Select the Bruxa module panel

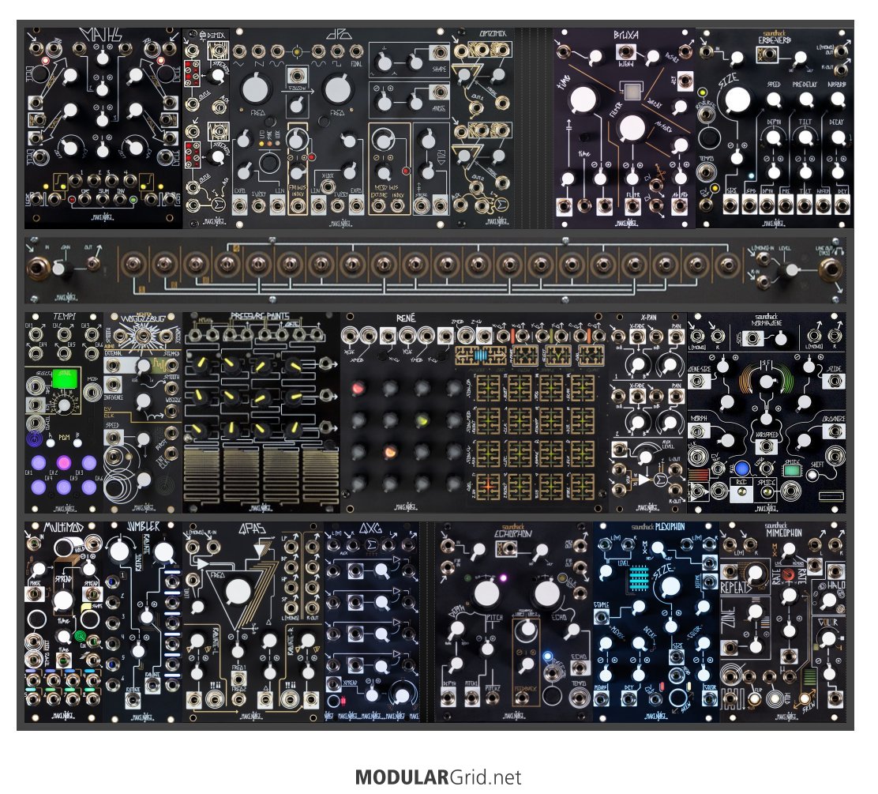625,128
